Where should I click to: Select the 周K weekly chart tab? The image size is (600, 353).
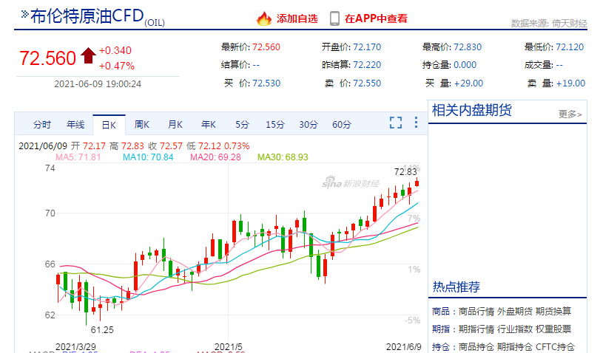pyautogui.click(x=141, y=124)
